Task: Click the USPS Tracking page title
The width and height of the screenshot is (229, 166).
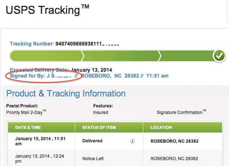Action: click(x=47, y=10)
